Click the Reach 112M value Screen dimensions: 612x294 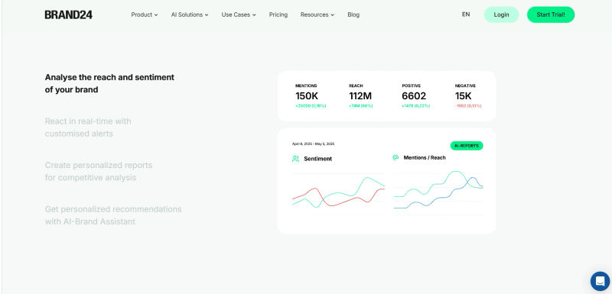tap(360, 95)
